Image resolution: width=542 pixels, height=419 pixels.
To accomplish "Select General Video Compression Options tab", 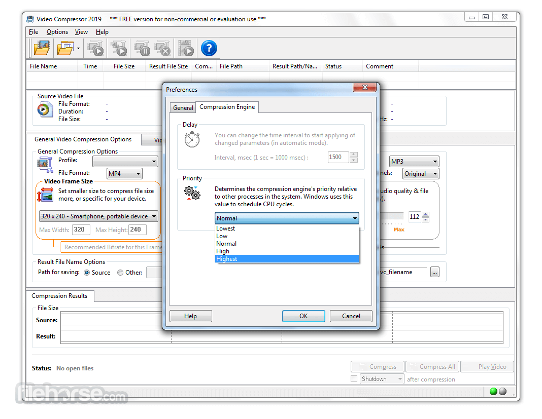I will tap(83, 139).
